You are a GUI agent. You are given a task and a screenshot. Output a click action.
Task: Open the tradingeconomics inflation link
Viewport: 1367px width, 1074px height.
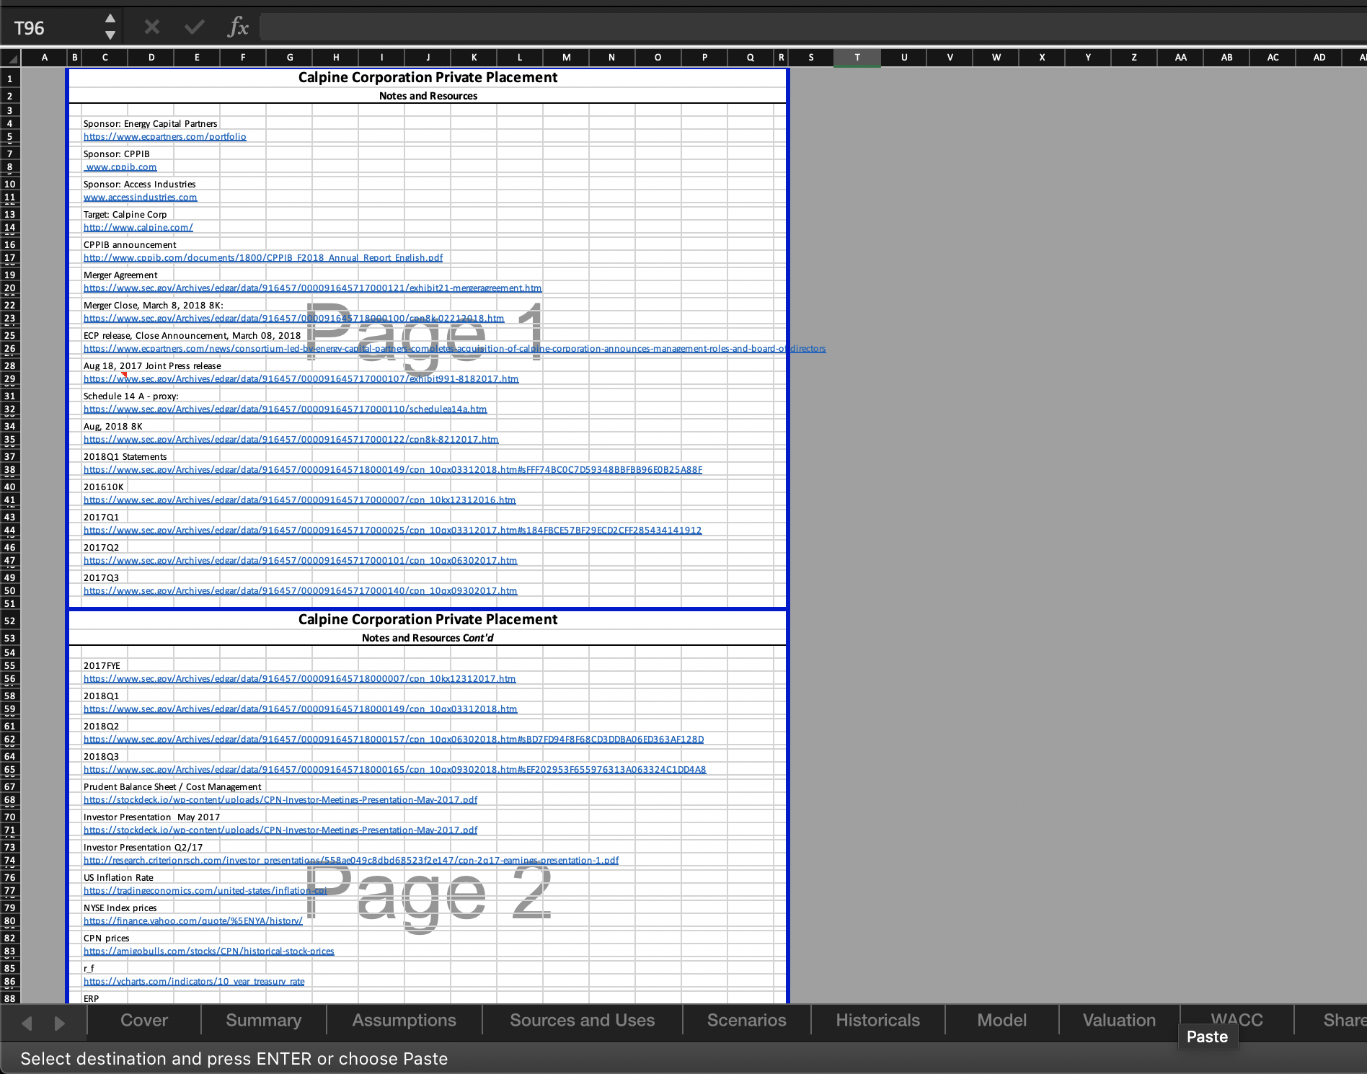(x=205, y=891)
